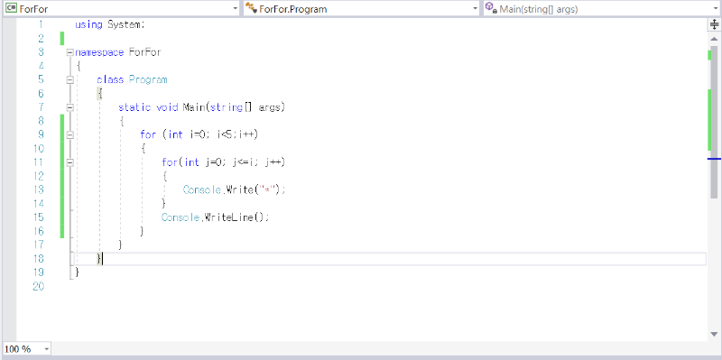Collapse the outer for loop on line 9

click(x=70, y=134)
